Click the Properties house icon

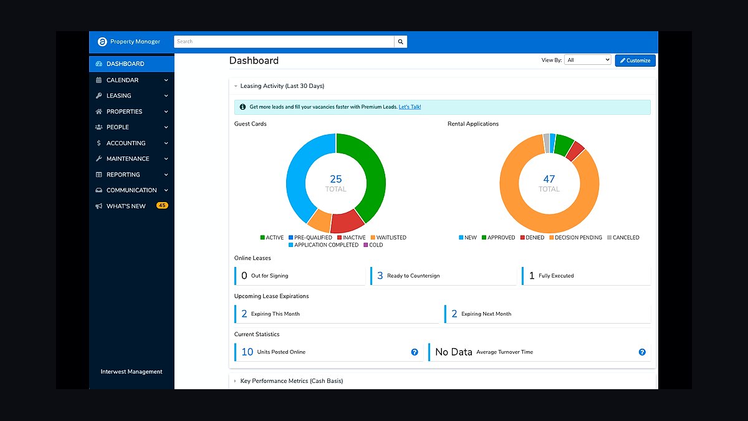pyautogui.click(x=99, y=112)
